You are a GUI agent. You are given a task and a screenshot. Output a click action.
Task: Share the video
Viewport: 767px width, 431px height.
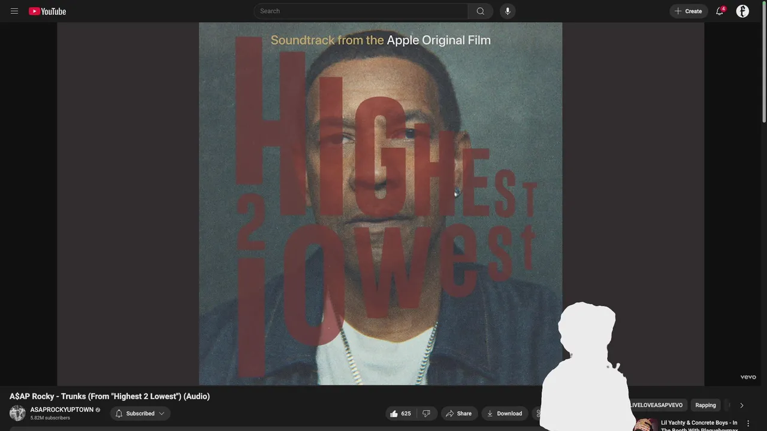pos(459,413)
